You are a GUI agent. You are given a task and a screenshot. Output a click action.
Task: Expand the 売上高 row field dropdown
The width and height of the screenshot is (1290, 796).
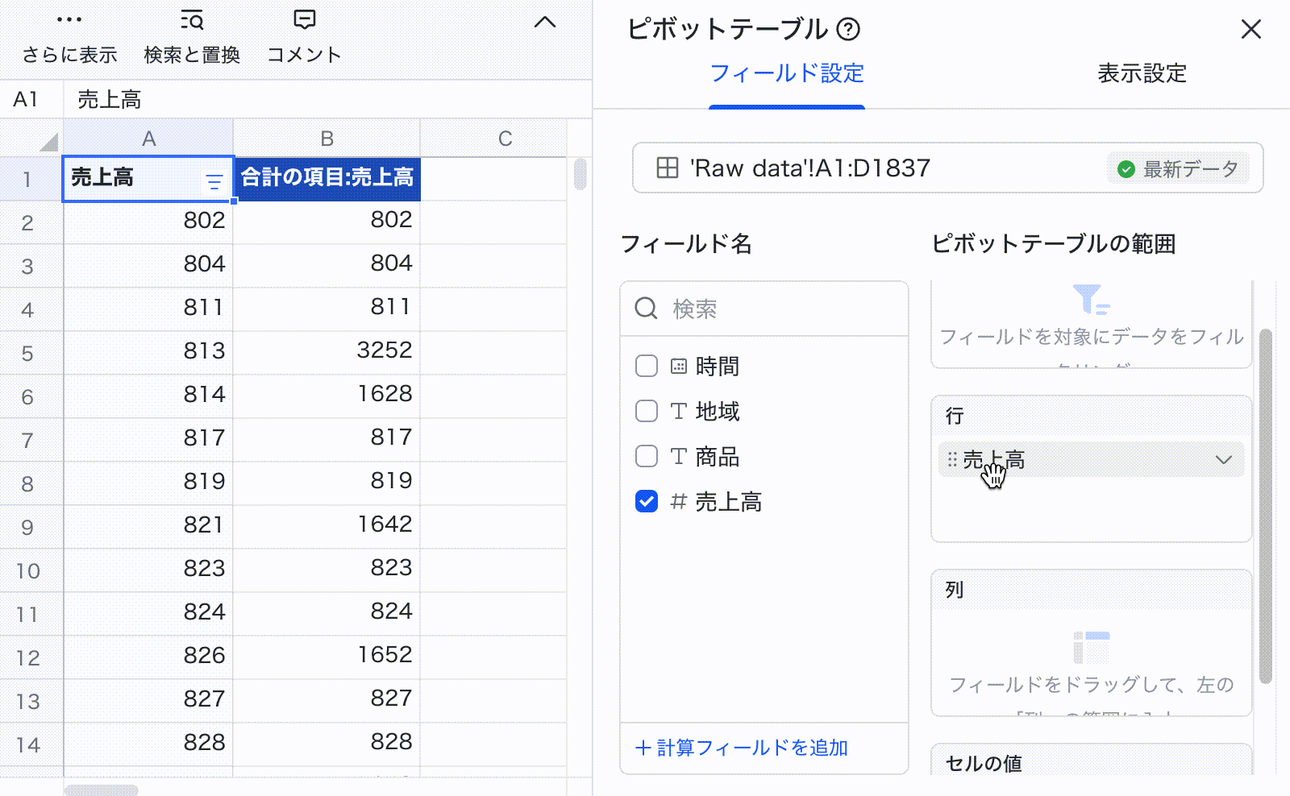1223,460
